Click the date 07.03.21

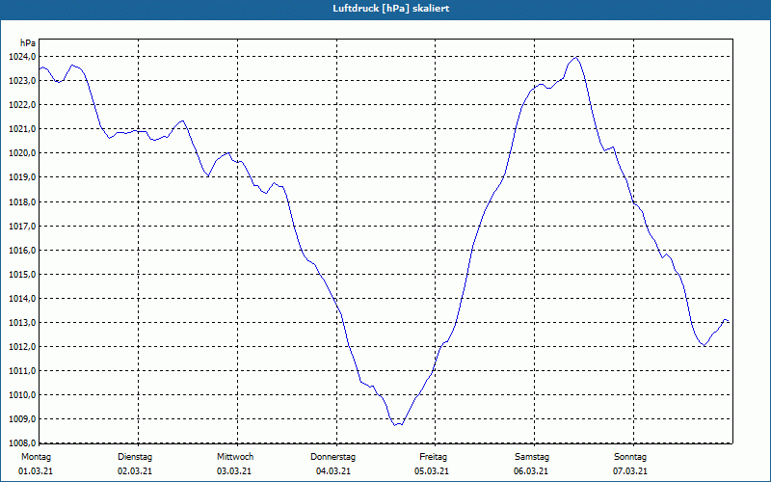pos(630,471)
